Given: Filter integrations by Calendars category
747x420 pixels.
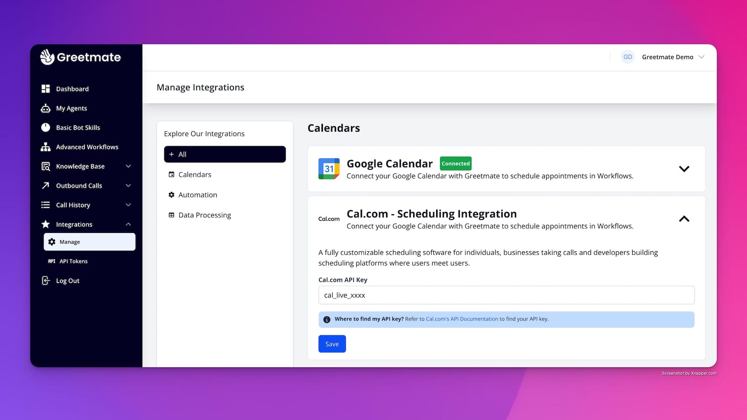Looking at the screenshot, I should pyautogui.click(x=195, y=175).
